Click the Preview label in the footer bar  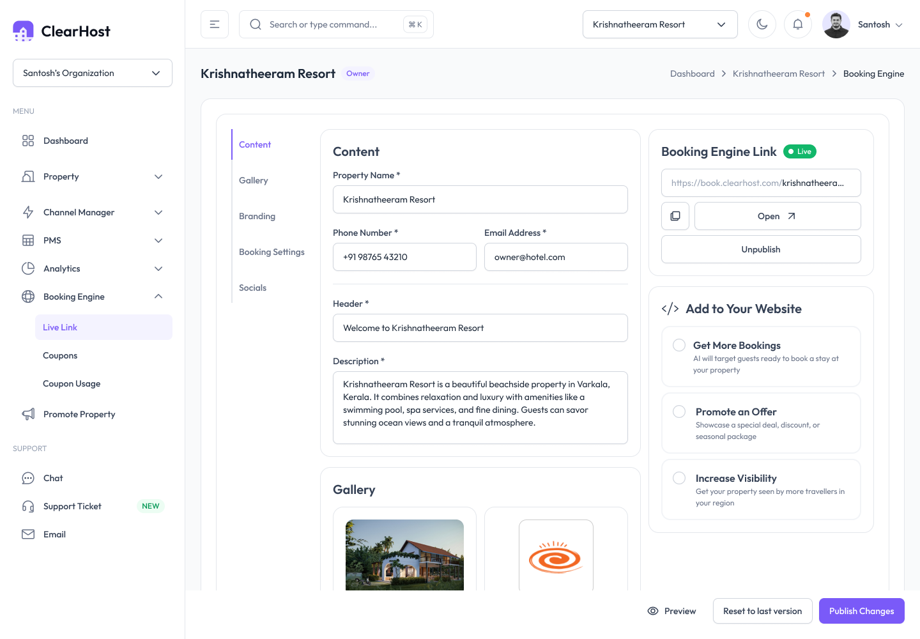coord(680,611)
